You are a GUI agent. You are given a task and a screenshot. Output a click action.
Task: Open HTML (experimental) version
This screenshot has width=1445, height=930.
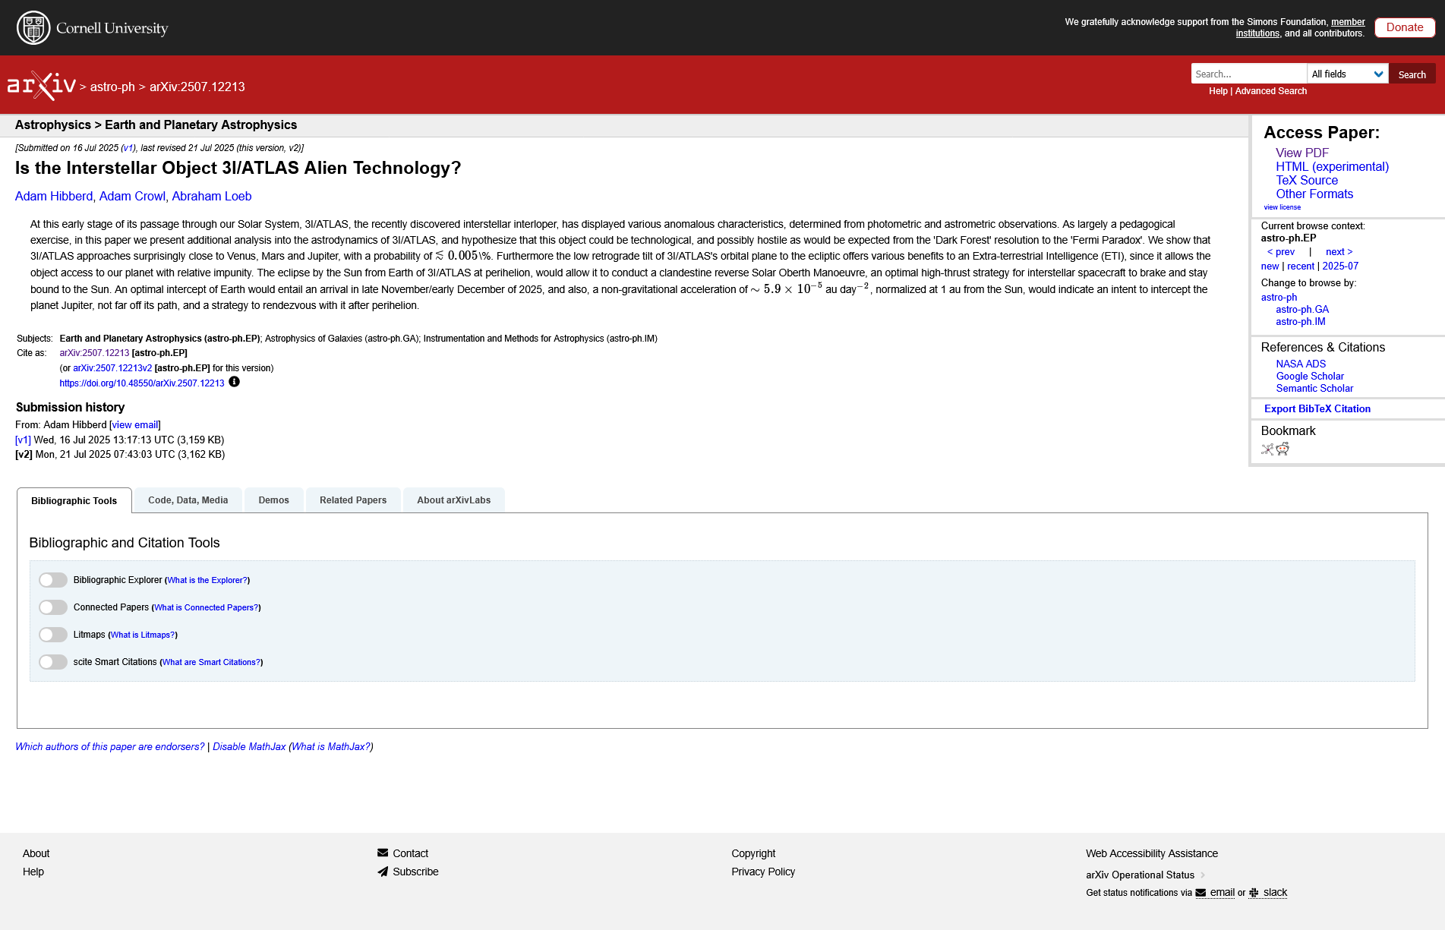click(x=1333, y=166)
